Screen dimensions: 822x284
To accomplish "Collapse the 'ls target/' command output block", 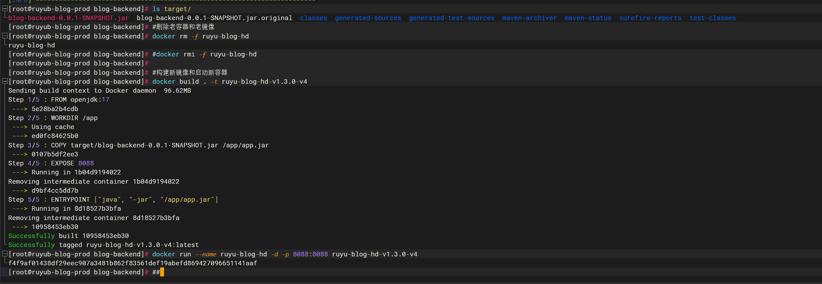I will click(x=5, y=9).
